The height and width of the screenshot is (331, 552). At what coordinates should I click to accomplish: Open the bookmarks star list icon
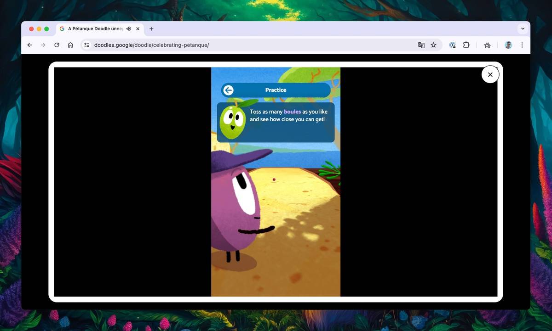(487, 45)
